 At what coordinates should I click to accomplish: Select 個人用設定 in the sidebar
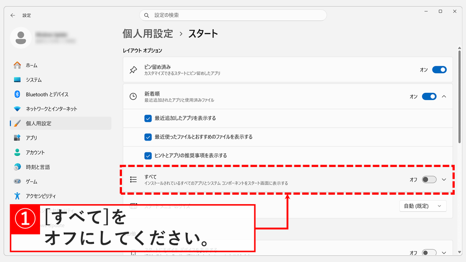pos(61,123)
